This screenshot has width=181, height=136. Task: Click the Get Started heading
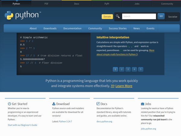20,104
